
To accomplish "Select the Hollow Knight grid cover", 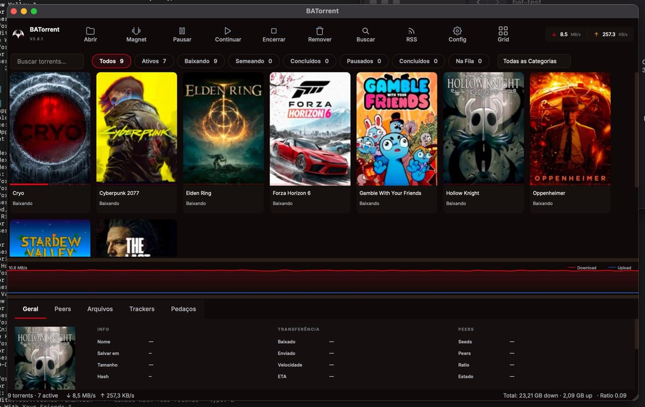I will coord(483,128).
